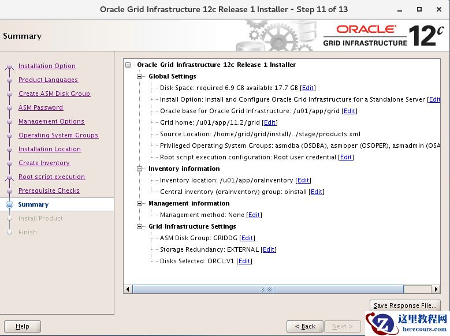Edit the Install Option setting
Viewport: 450px width, 336px height.
[434, 99]
